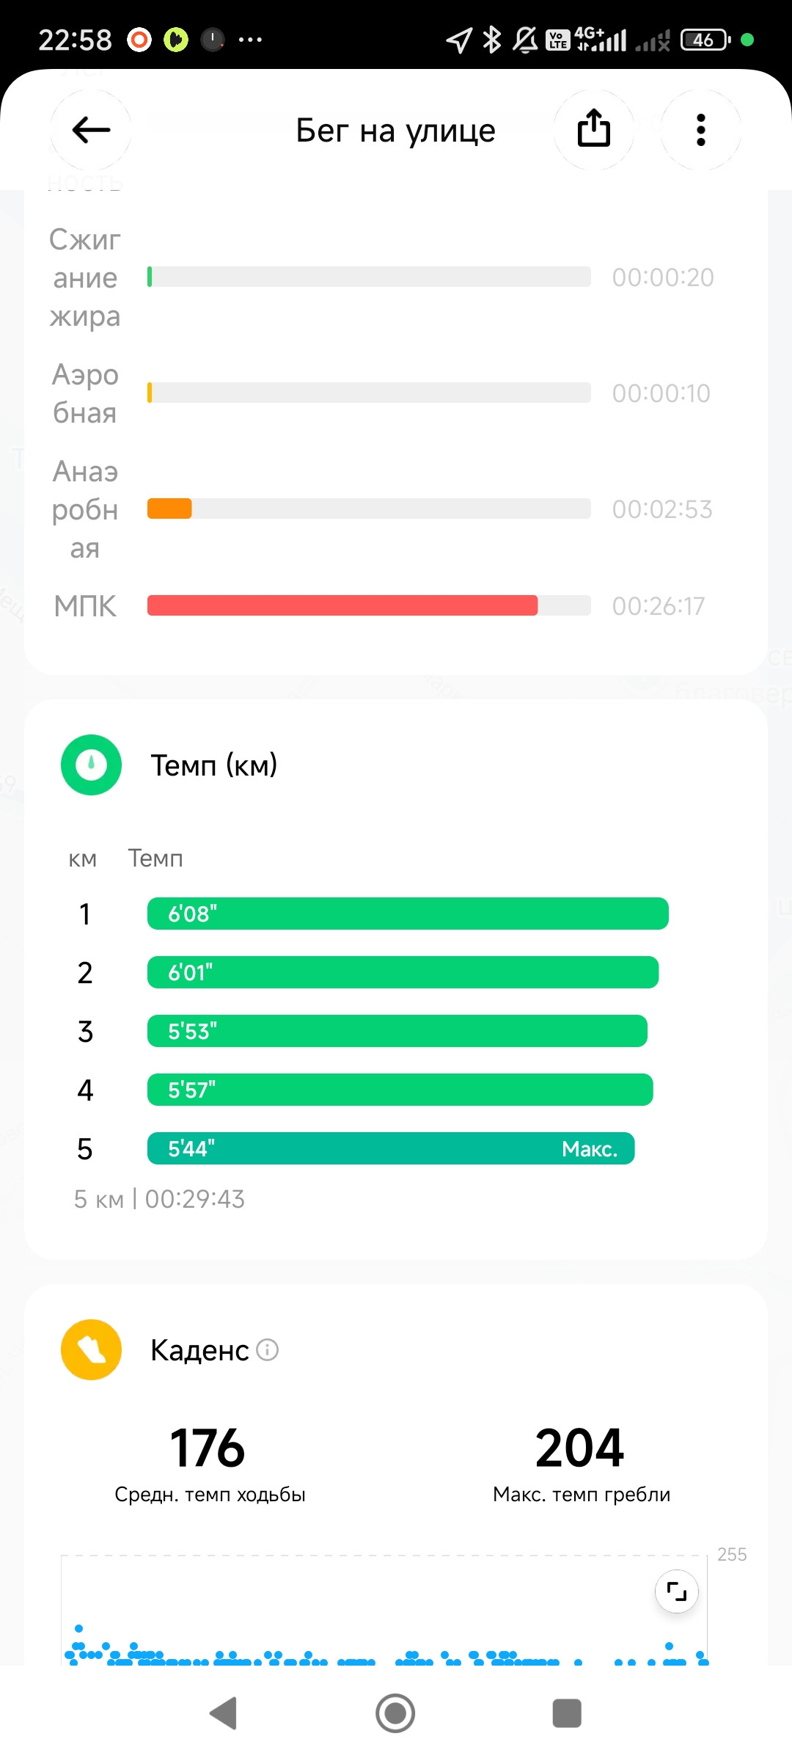792x1761 pixels.
Task: Select the kilometer 4 pace bar 5'57"
Action: (400, 1090)
